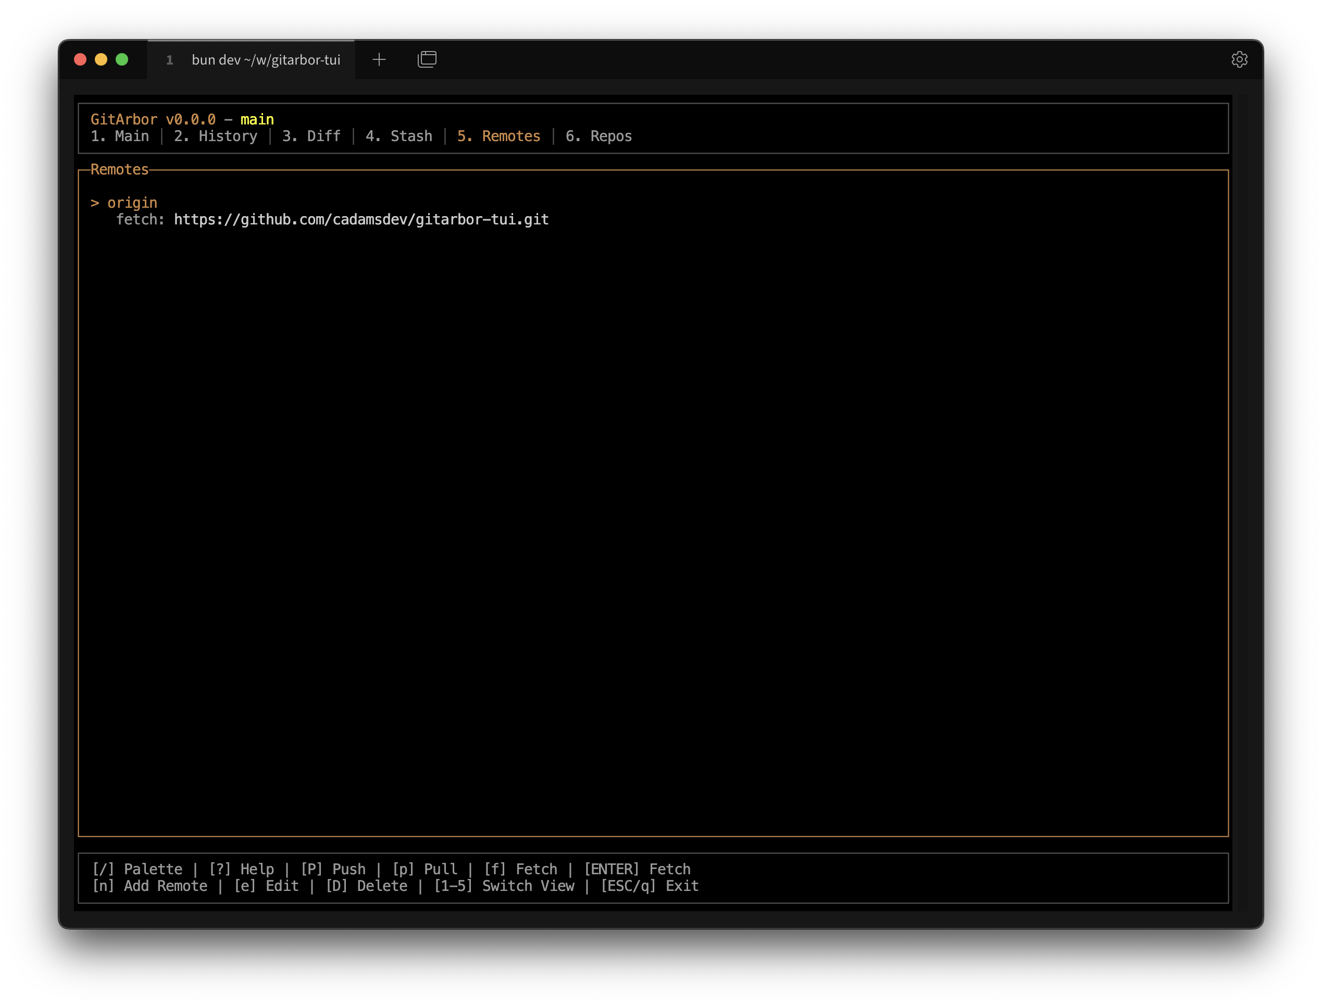Select the bun dev gitarbor-tui terminal tab
1322x1006 pixels.
(265, 60)
